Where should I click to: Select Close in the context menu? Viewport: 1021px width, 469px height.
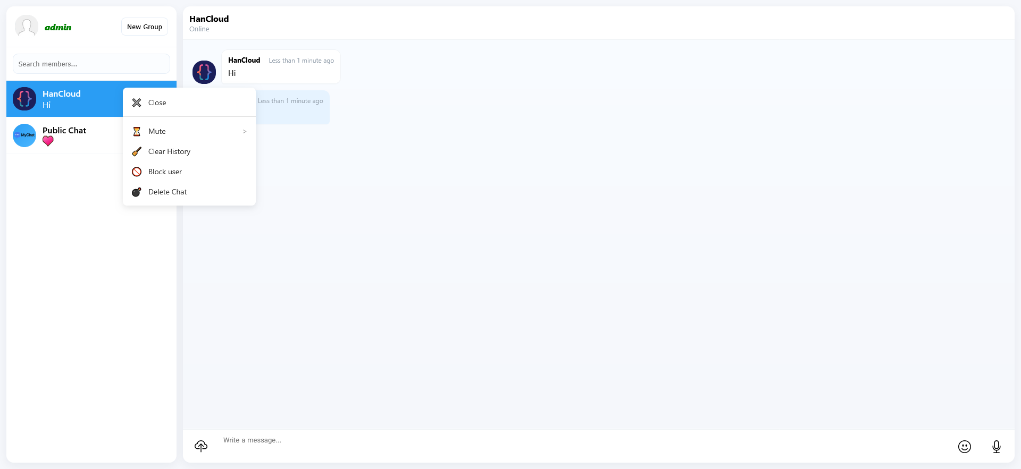pos(157,103)
